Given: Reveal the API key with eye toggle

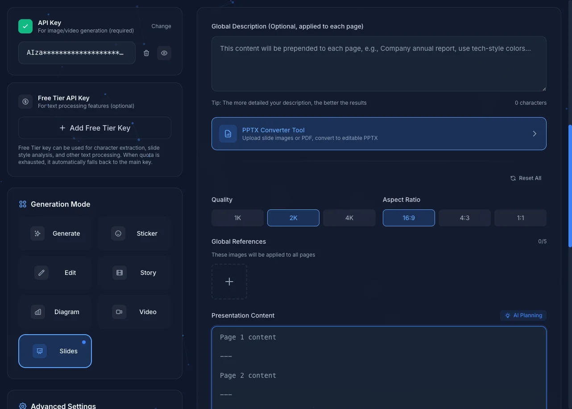Looking at the screenshot, I should [164, 53].
